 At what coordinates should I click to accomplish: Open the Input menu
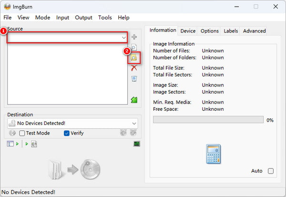point(62,18)
